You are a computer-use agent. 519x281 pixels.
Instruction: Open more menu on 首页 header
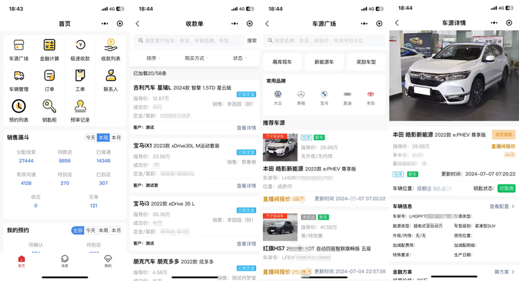pos(104,23)
